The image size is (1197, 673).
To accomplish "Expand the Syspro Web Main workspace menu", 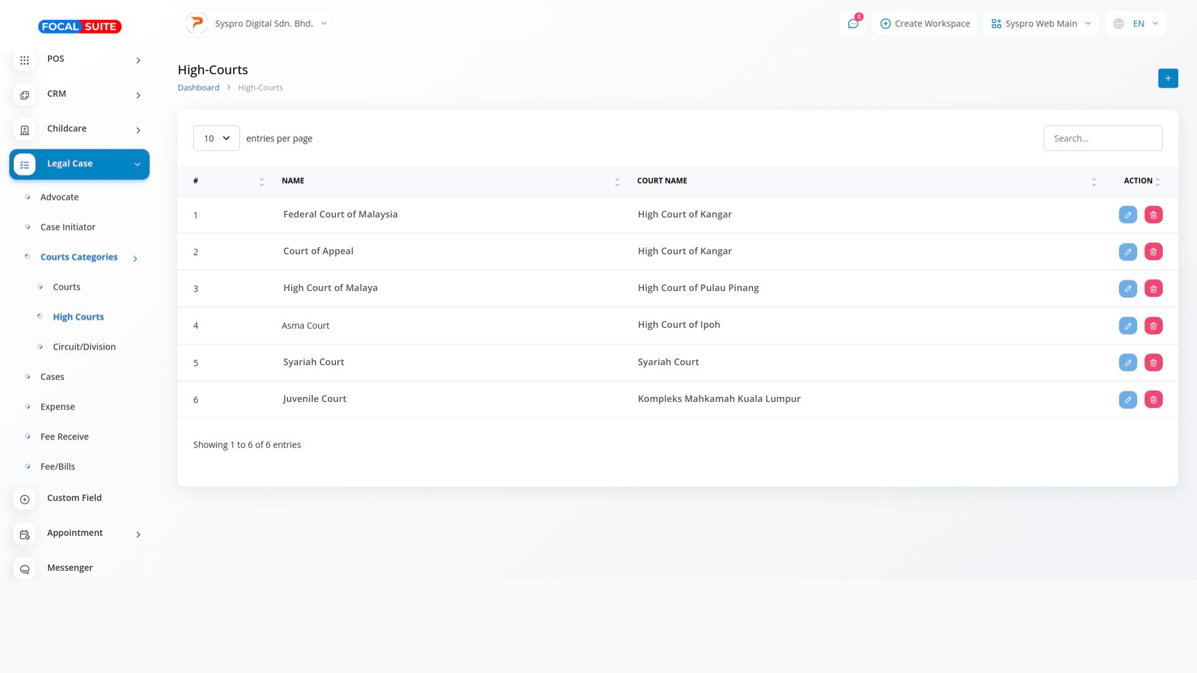I will (x=1041, y=24).
